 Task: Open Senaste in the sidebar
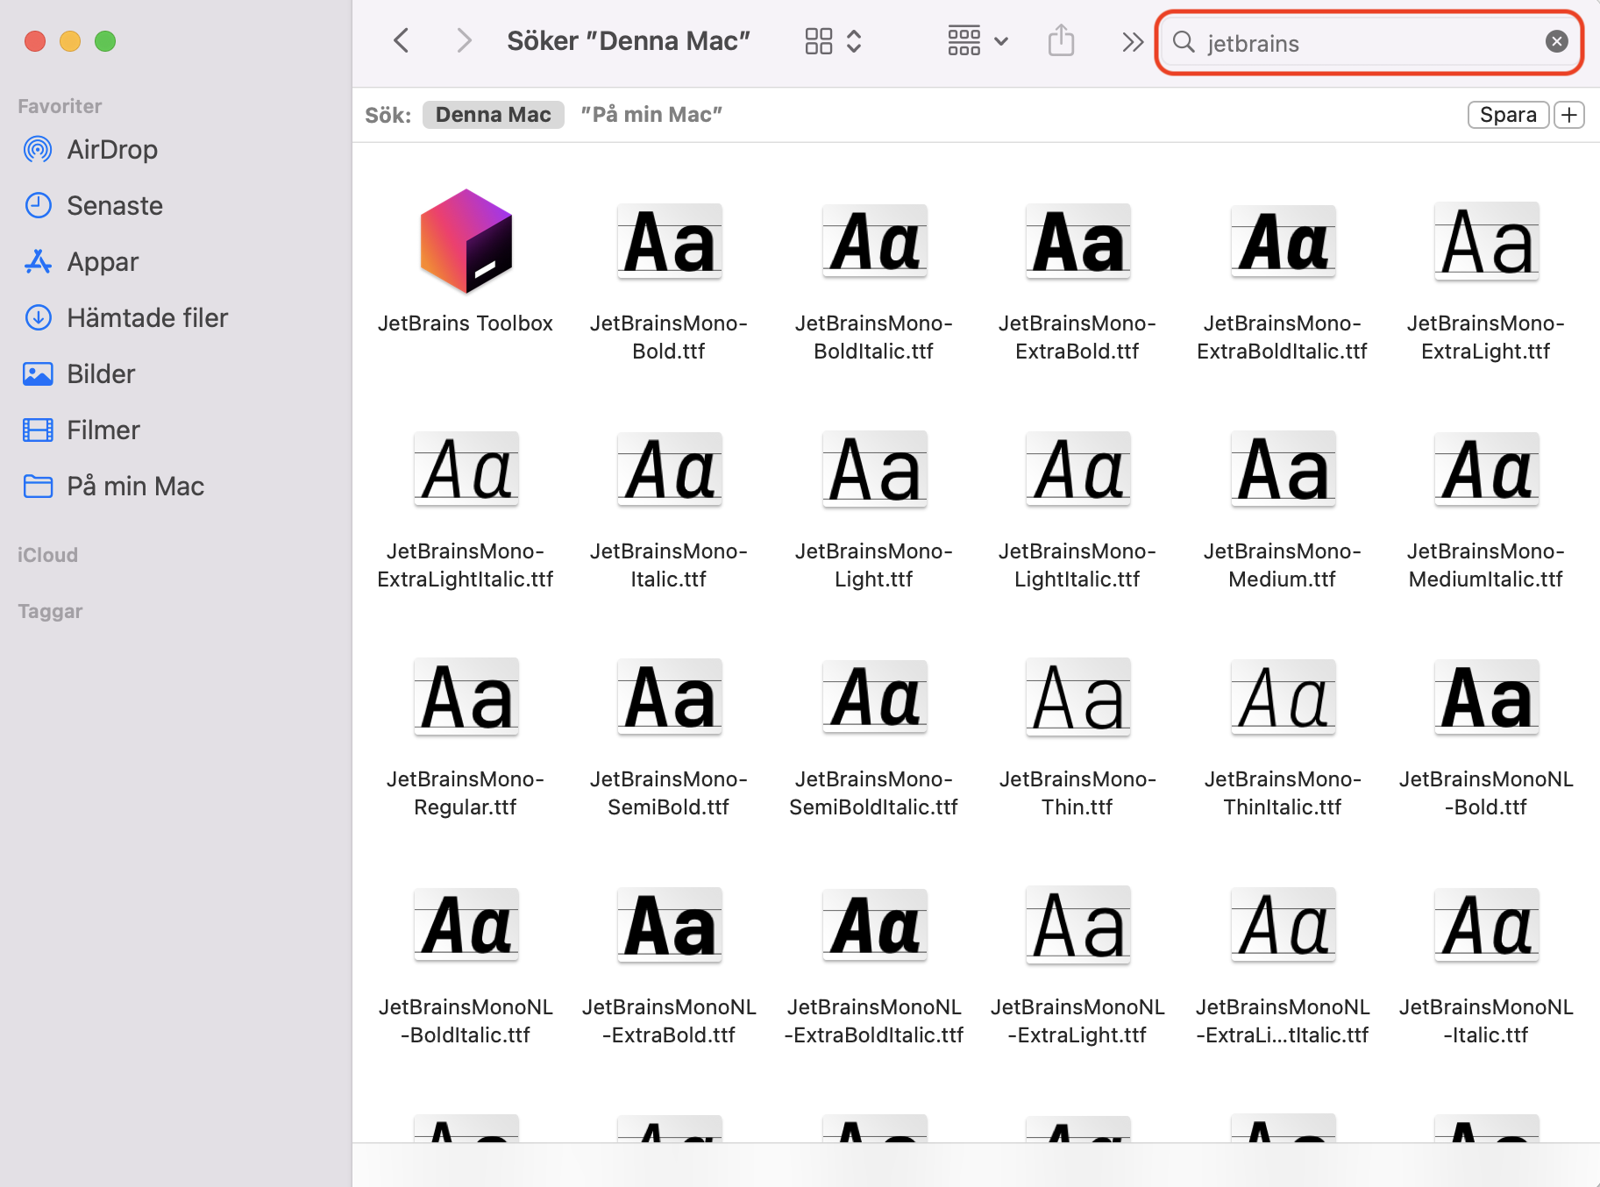(x=93, y=206)
